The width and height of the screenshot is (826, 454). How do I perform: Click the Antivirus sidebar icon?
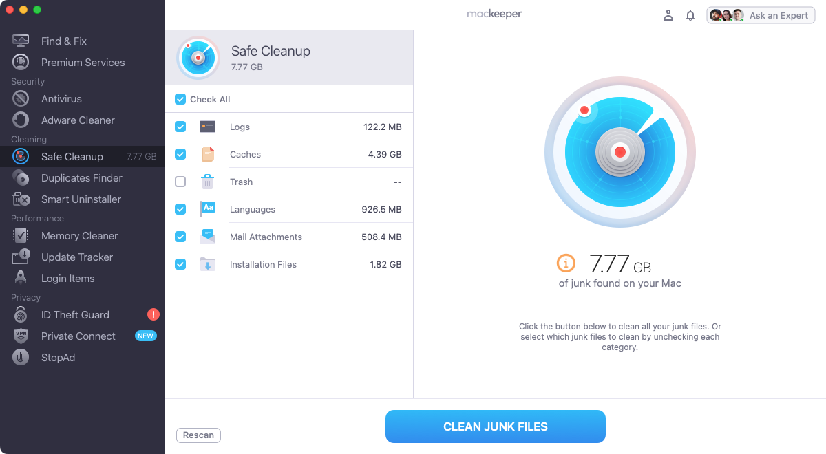click(21, 98)
